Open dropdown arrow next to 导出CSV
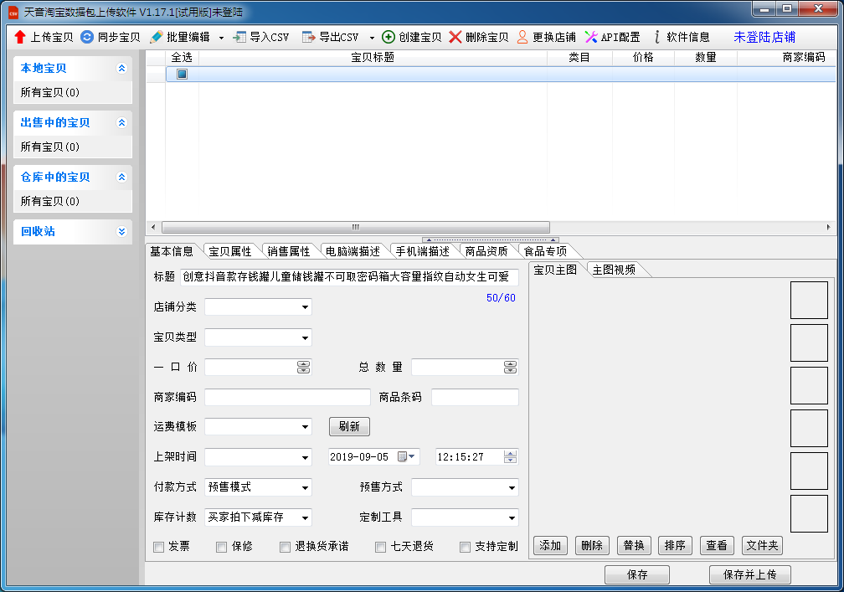Image resolution: width=844 pixels, height=592 pixels. pyautogui.click(x=372, y=38)
